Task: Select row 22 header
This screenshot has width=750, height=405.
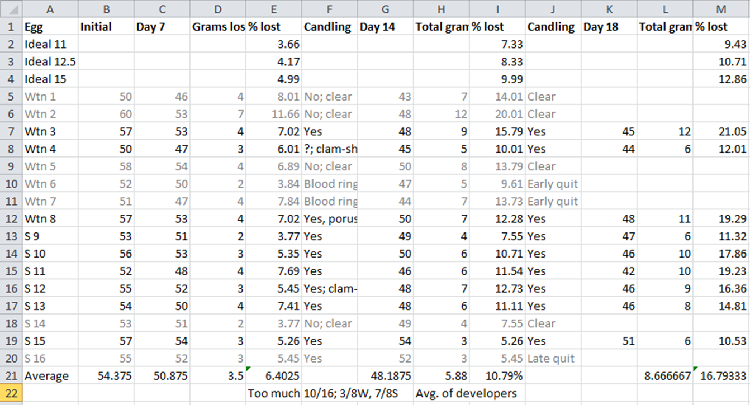Action: [11, 393]
